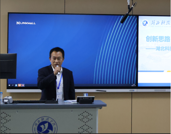Open the taskbar clock and date

coord(134,85)
